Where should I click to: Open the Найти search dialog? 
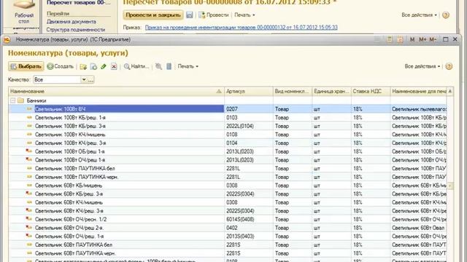click(136, 66)
